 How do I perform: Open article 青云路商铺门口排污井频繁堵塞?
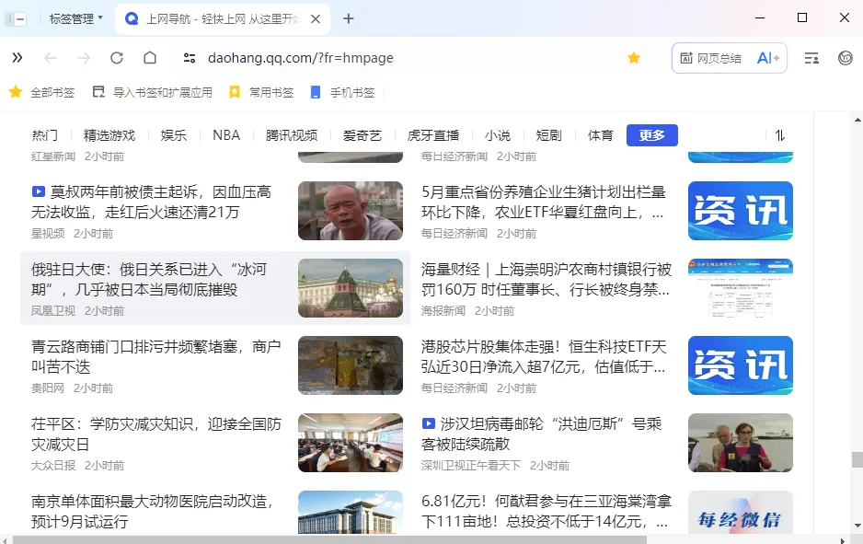(155, 357)
